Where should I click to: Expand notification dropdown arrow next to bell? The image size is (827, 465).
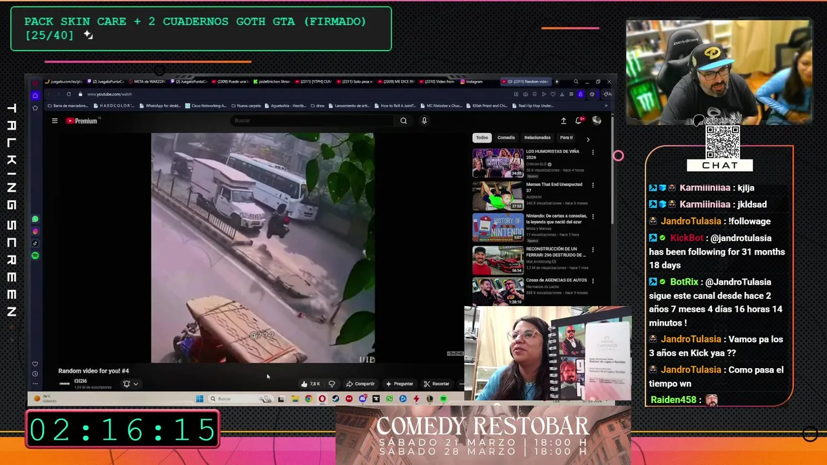coord(136,384)
